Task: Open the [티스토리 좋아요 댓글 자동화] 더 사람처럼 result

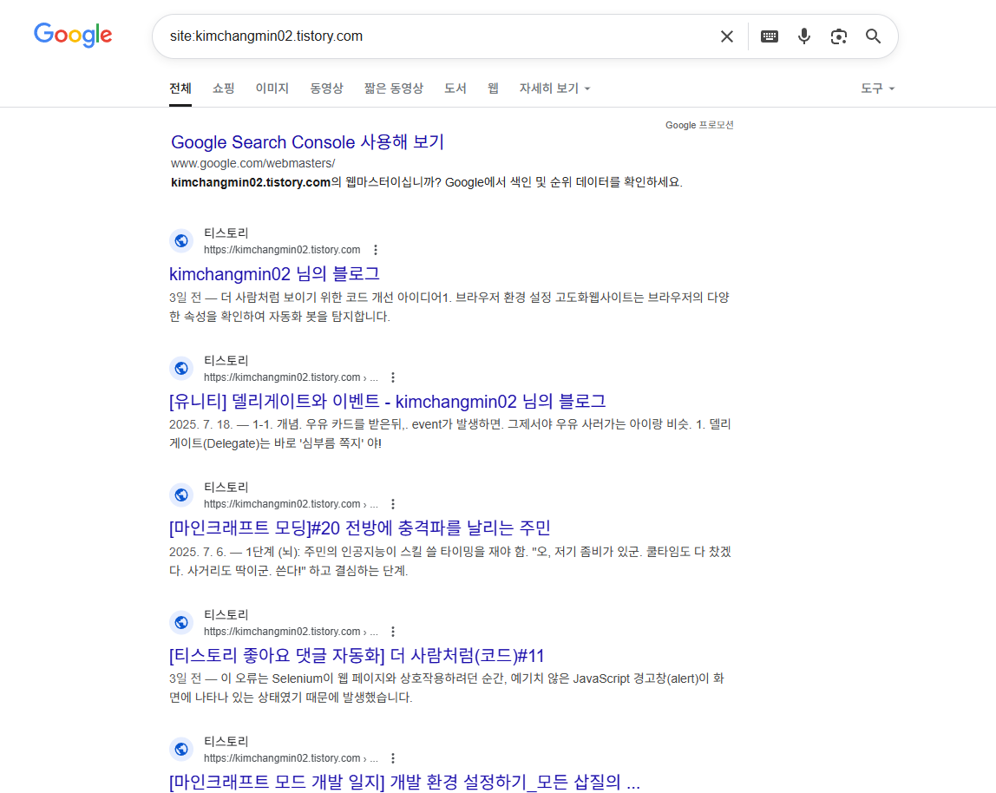Action: point(357,656)
